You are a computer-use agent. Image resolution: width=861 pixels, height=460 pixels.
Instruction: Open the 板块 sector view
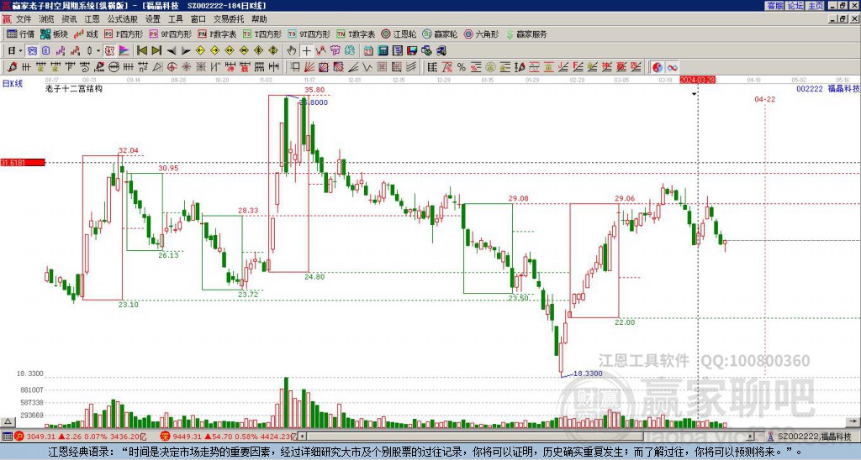tap(54, 34)
